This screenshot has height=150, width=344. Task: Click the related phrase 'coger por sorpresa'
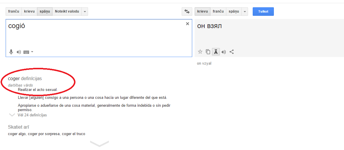(44, 134)
